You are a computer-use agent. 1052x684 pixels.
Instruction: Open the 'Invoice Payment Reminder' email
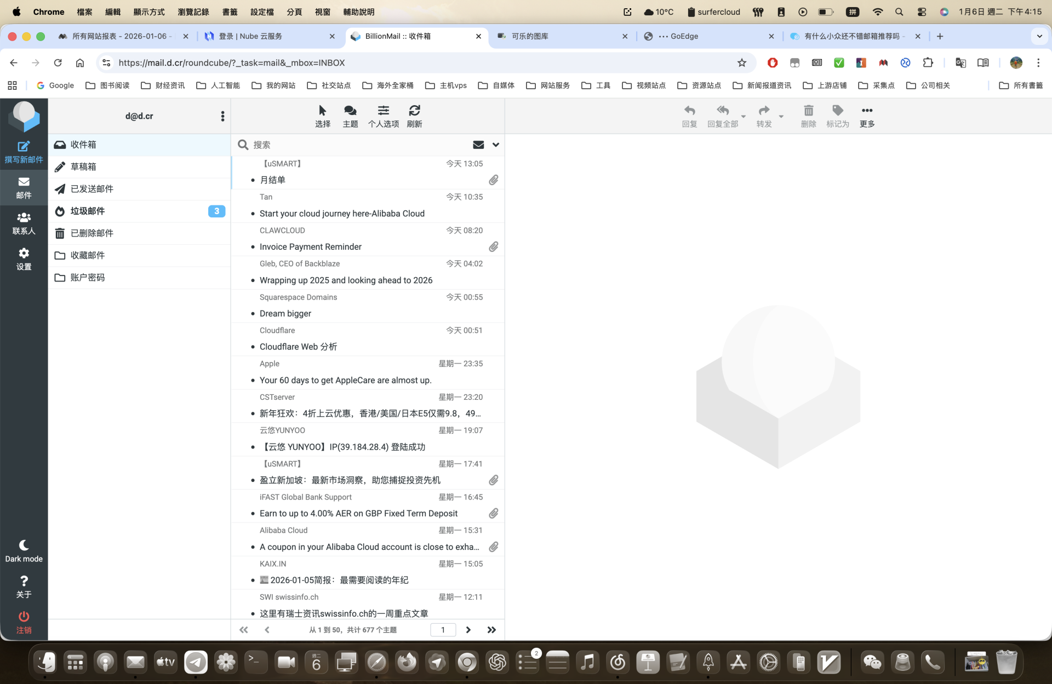pyautogui.click(x=368, y=239)
